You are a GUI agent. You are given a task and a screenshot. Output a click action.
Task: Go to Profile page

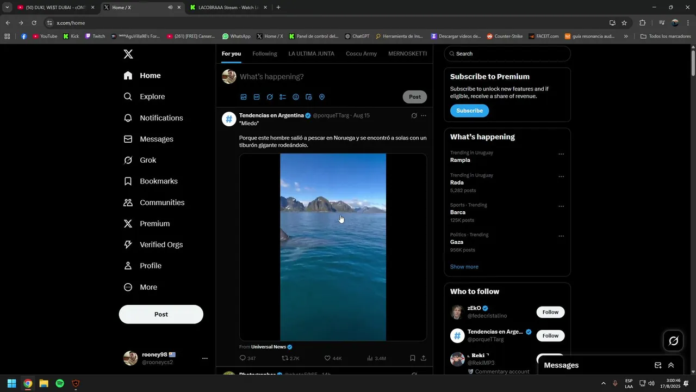142,266
